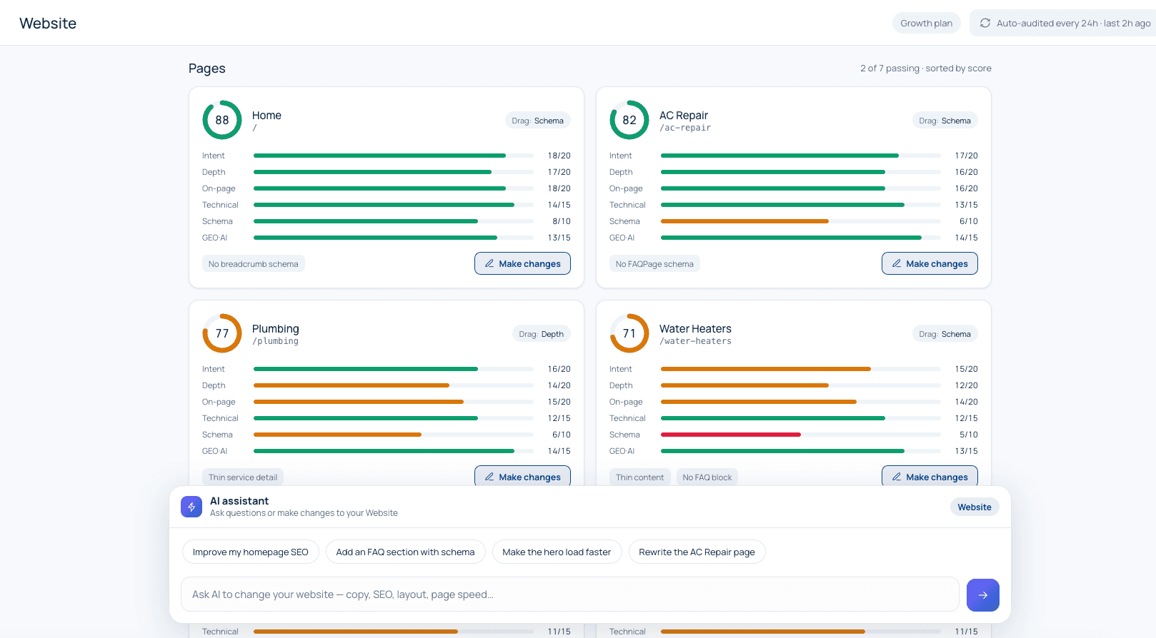Image resolution: width=1156 pixels, height=638 pixels.
Task: Click the Water Heaters red Schema progress bar
Action: click(801, 435)
